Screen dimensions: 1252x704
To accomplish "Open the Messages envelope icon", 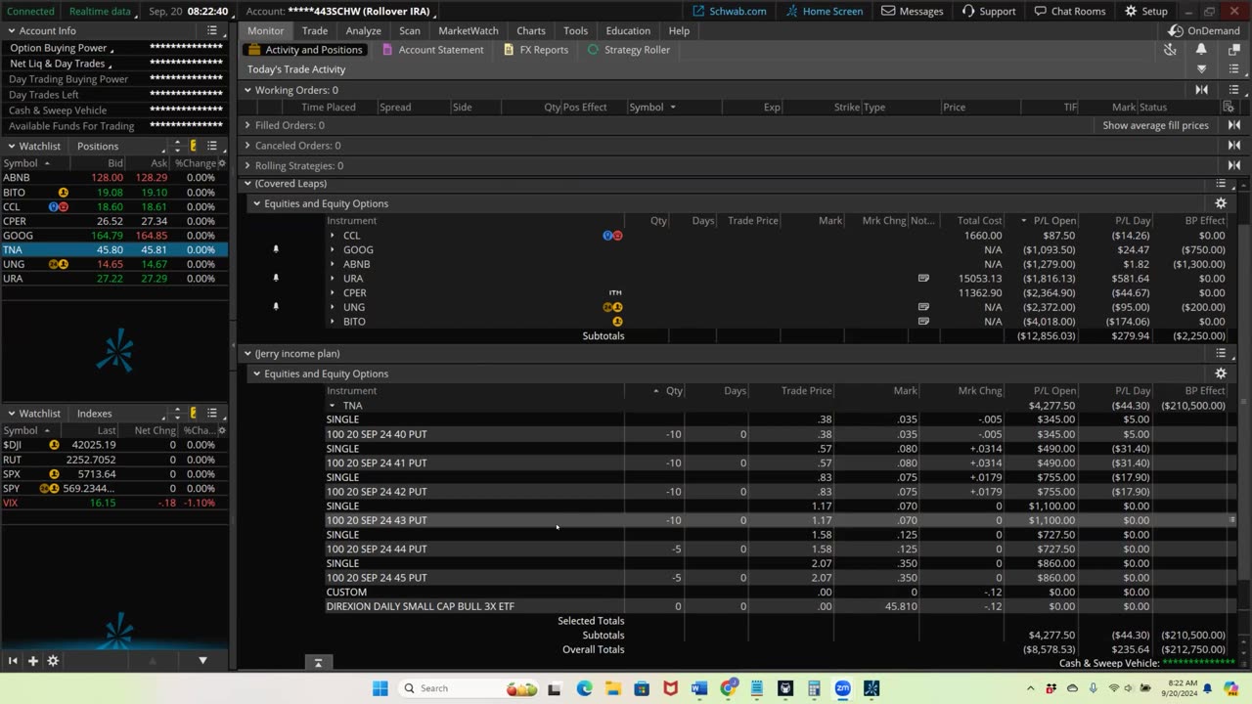I will tap(888, 11).
